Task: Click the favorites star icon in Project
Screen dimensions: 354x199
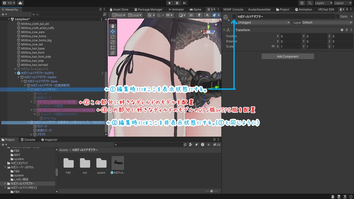Action: point(208,145)
